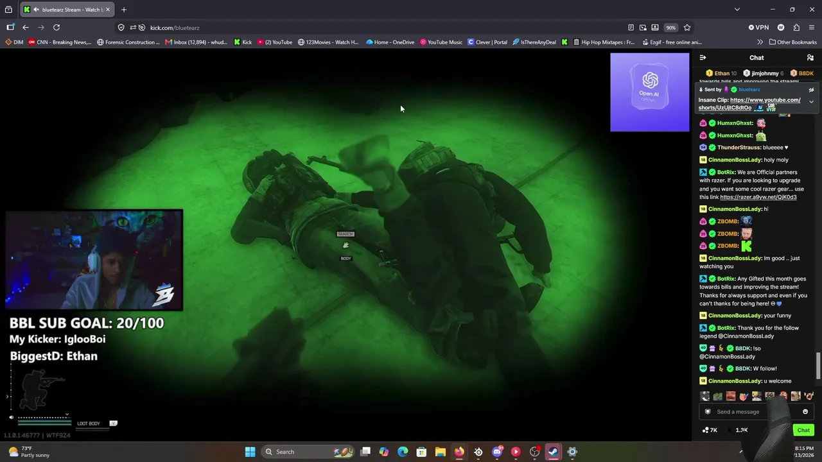Go back to previous page
This screenshot has height=462, width=822.
[26, 28]
